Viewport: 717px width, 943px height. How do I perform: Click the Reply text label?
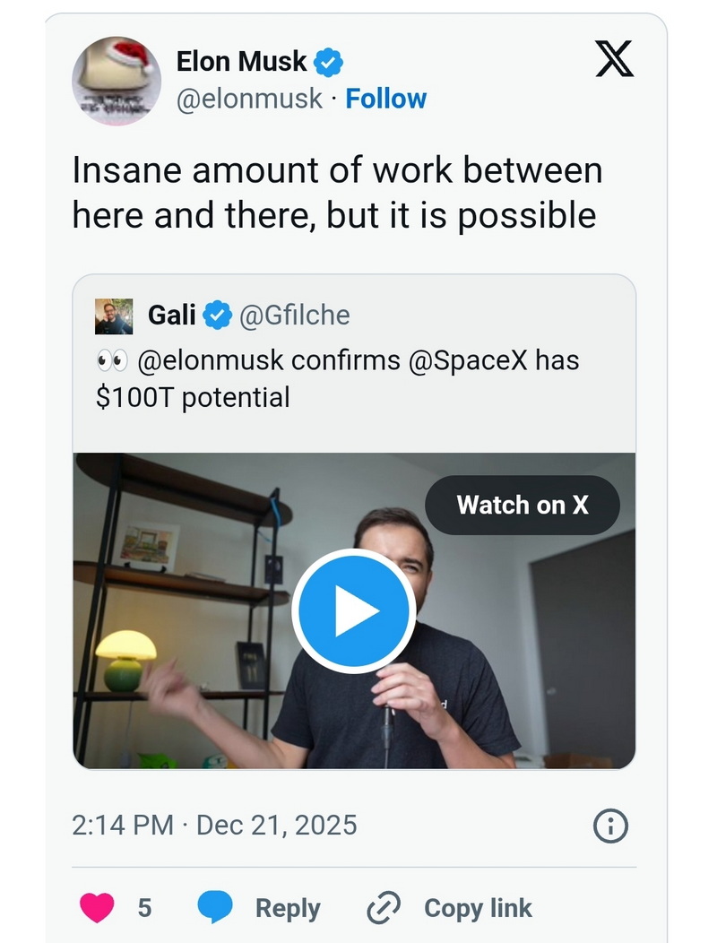pos(288,908)
